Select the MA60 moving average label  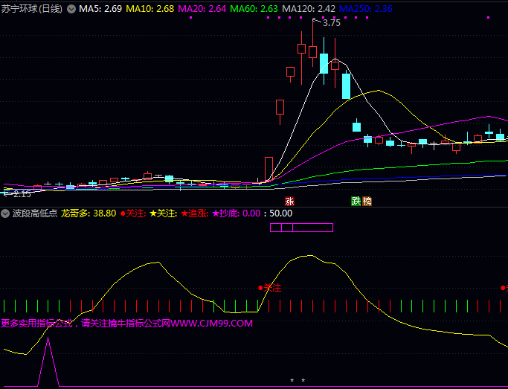tap(254, 9)
